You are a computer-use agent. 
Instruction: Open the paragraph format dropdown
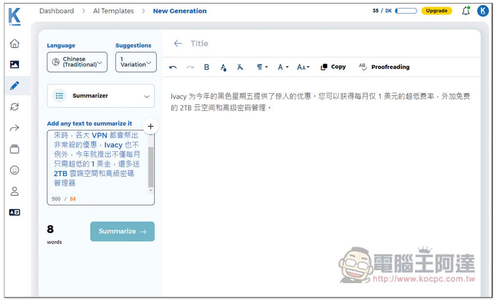click(x=262, y=67)
